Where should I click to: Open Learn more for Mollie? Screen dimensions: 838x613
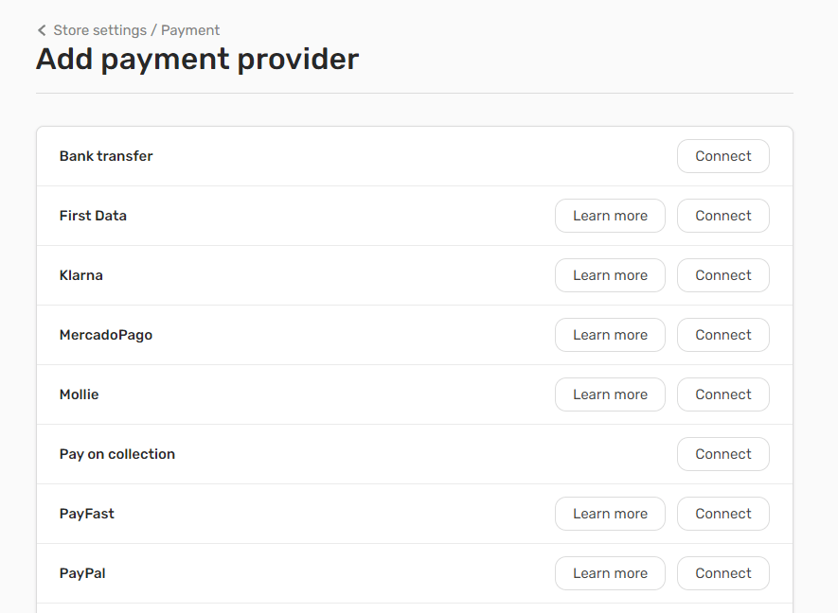610,394
